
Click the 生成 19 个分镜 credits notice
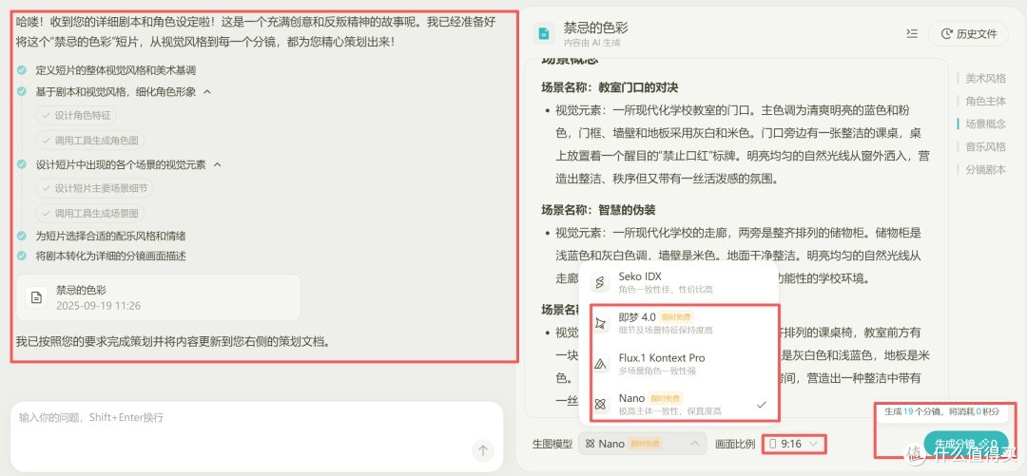(941, 411)
